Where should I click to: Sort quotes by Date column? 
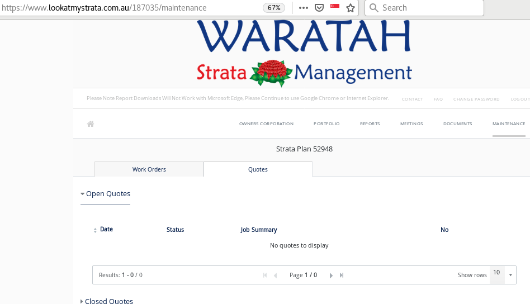(106, 230)
